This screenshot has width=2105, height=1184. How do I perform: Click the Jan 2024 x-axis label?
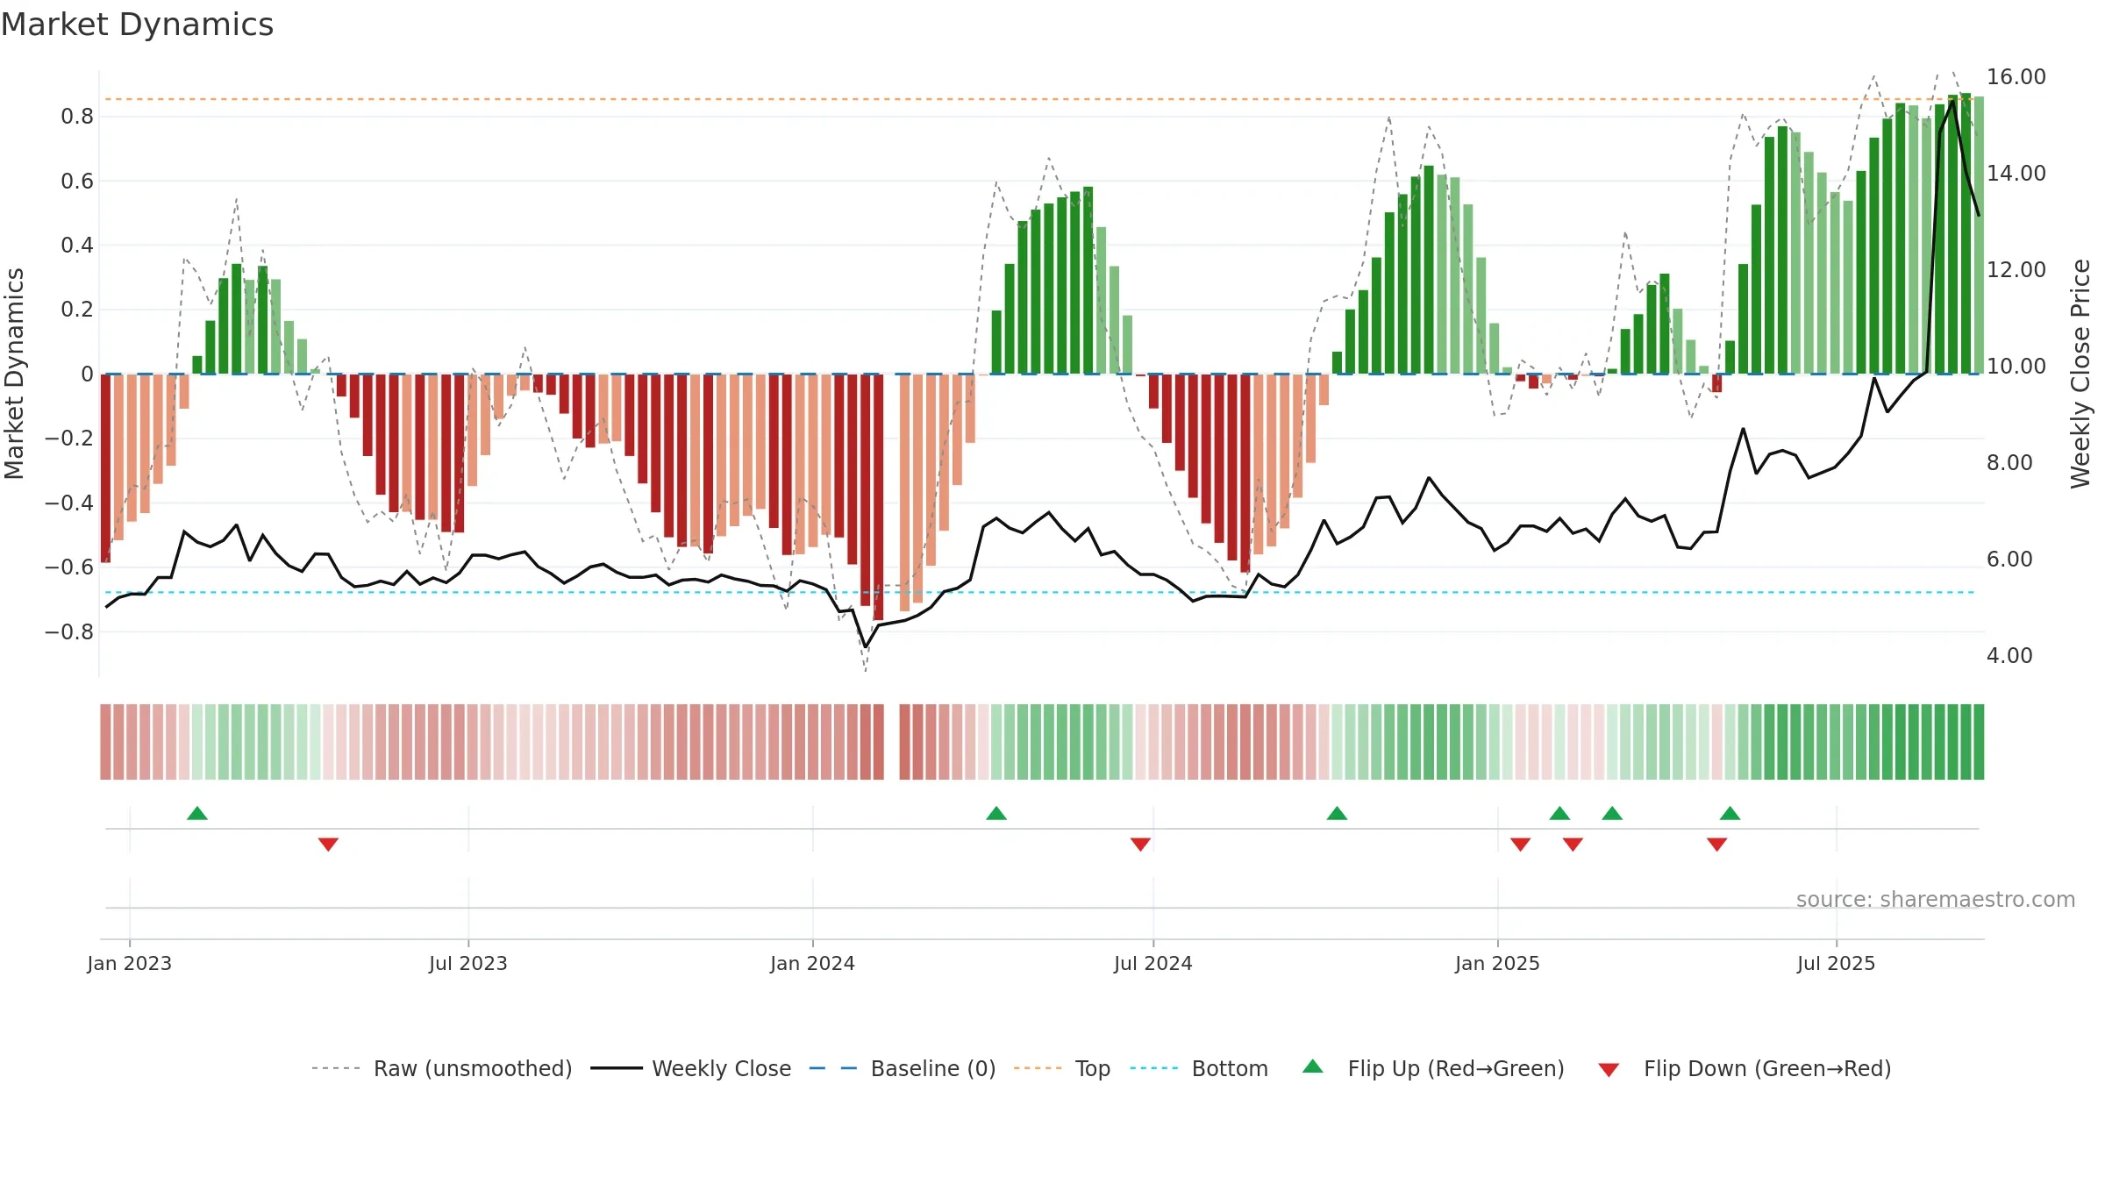click(813, 963)
